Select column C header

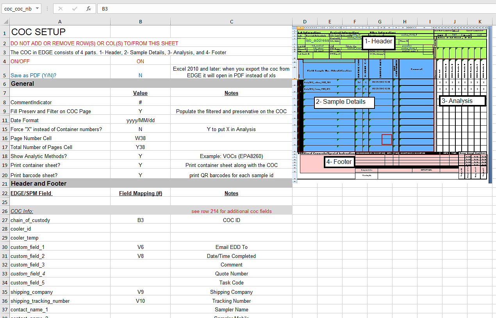pos(231,22)
